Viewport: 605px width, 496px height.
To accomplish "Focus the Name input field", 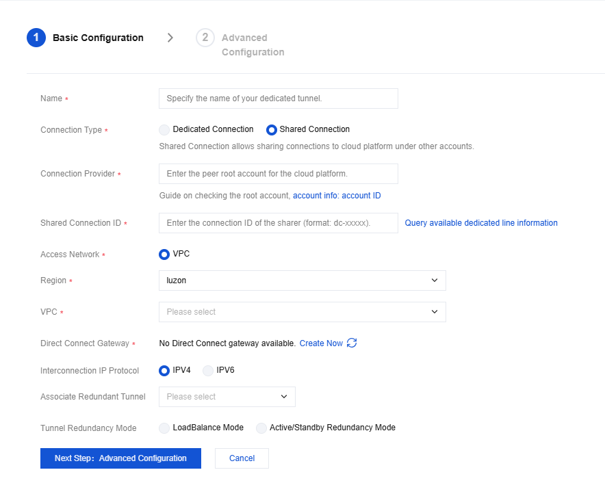I will coord(278,99).
